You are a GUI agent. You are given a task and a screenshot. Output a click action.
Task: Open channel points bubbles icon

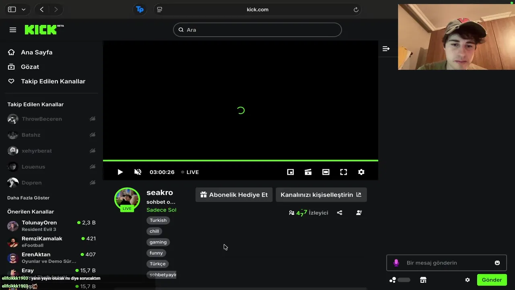coord(393,280)
